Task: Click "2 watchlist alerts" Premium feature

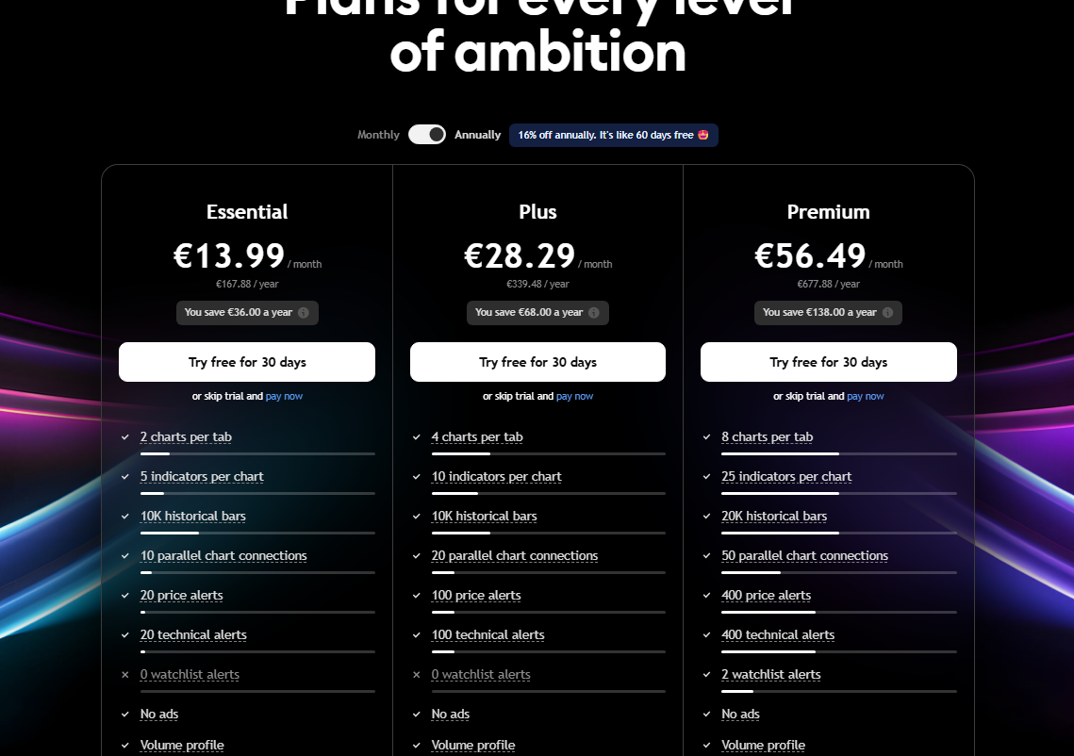Action: [x=770, y=675]
